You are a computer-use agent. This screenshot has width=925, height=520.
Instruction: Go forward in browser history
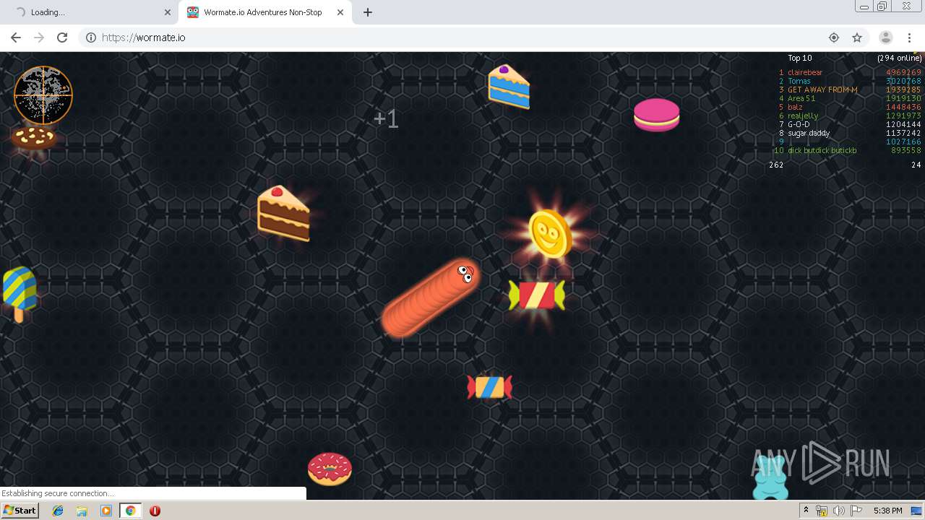(39, 38)
